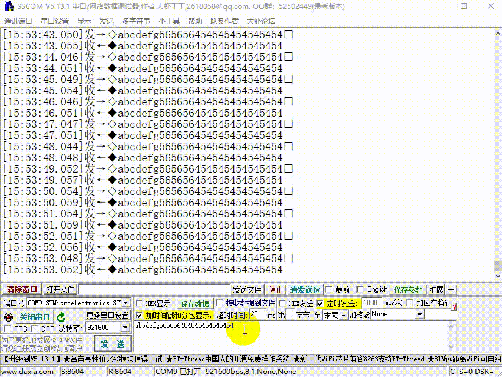
Task: Click the file path field beside 打开文件
Action: [x=154, y=290]
